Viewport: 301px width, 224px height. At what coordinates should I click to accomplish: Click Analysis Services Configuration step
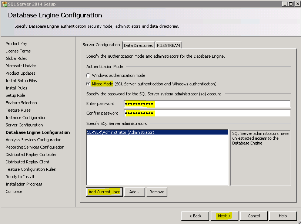(33, 140)
